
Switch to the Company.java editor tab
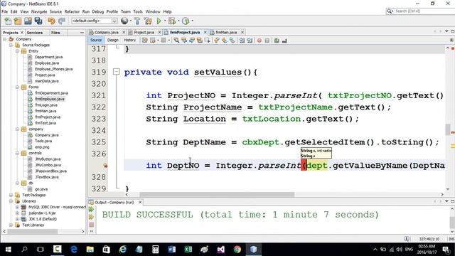[x=106, y=32]
